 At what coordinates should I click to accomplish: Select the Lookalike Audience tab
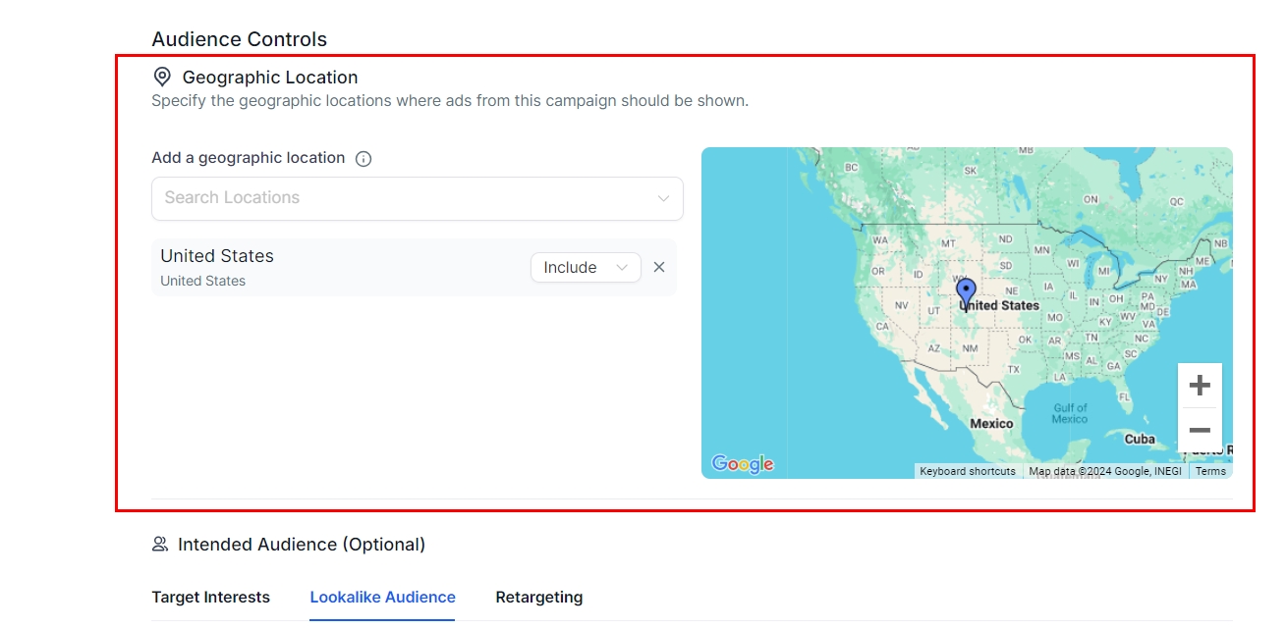[x=382, y=597]
